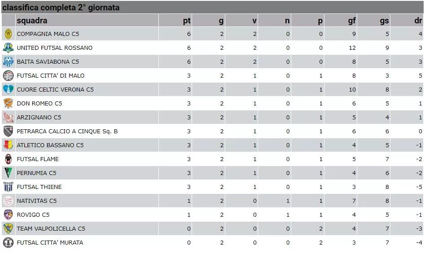
Task: Click the United Futsal Rossano logo
Action: (x=9, y=48)
